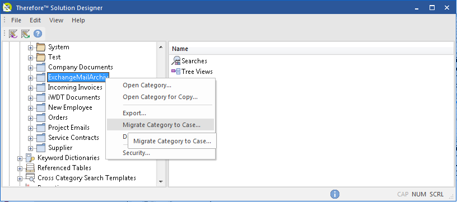Open the Edit menu
The height and width of the screenshot is (202, 457).
[x=35, y=20]
